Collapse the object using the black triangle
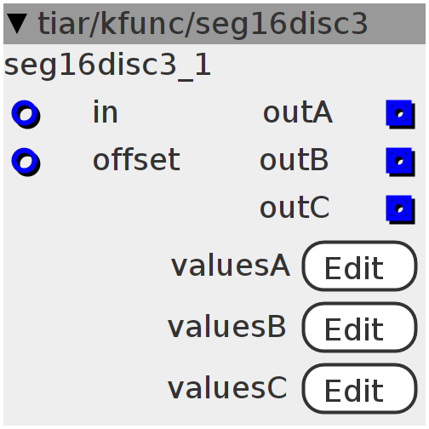Viewport: 429px width, 429px height. (x=17, y=24)
